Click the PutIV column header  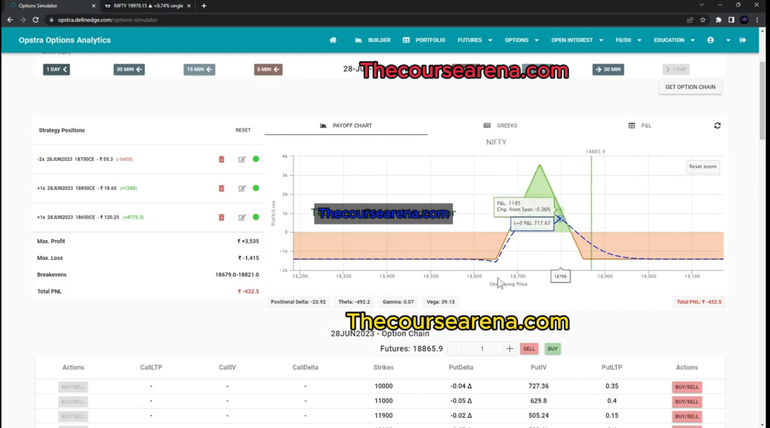tap(538, 367)
